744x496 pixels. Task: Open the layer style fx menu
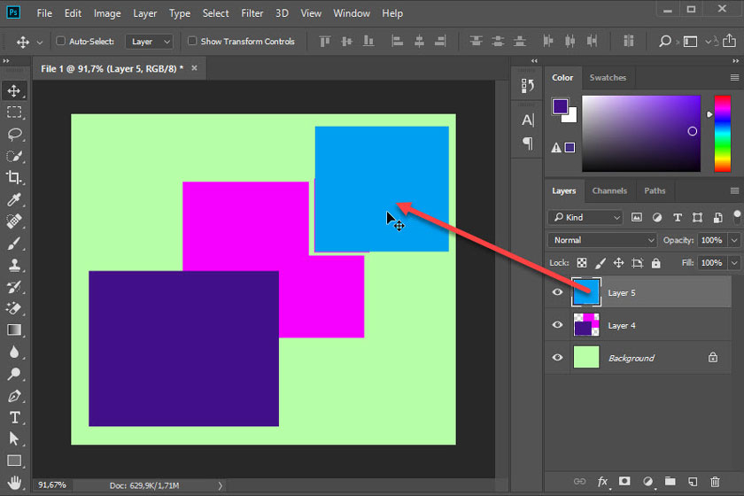[602, 482]
